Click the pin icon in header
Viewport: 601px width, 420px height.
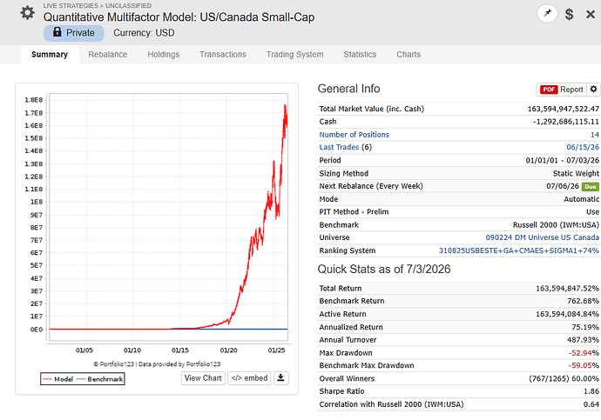547,13
